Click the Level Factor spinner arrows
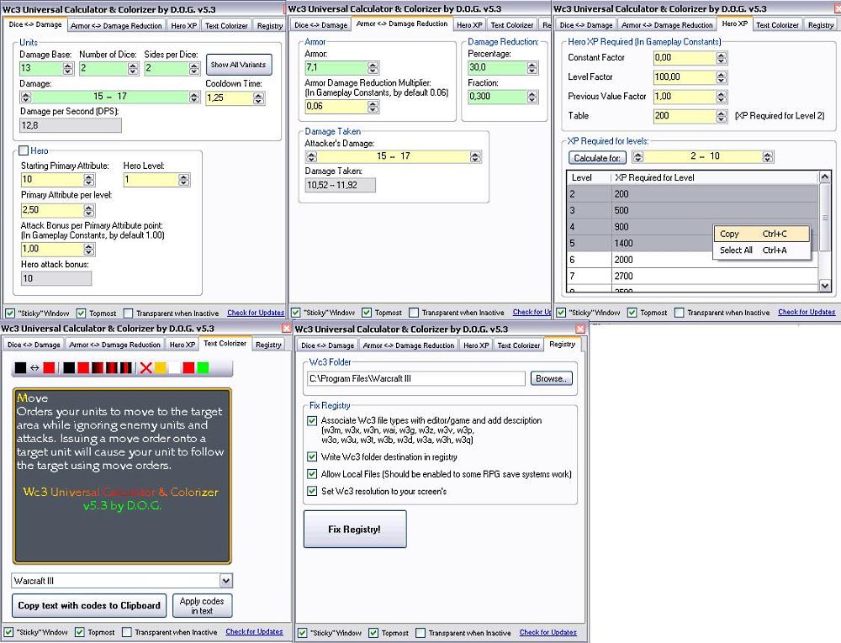Image resolution: width=841 pixels, height=643 pixels. [722, 77]
